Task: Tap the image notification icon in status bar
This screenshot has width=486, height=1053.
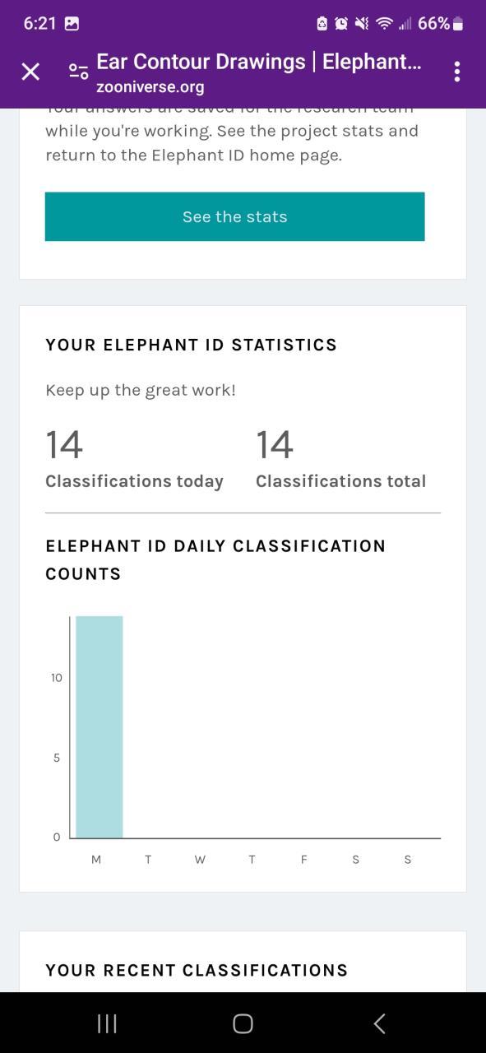Action: 72,24
